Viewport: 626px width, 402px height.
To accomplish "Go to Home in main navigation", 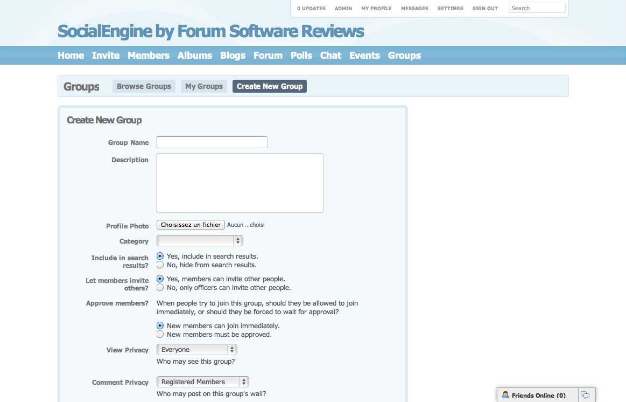I will tap(71, 56).
